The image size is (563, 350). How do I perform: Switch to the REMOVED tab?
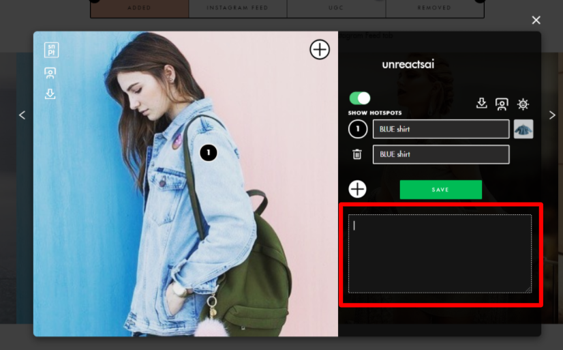(434, 8)
